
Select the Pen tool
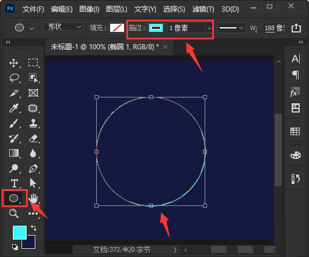tap(33, 169)
